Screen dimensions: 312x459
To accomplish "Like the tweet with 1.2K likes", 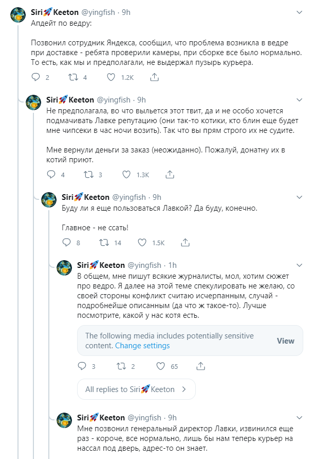I will coord(112,77).
